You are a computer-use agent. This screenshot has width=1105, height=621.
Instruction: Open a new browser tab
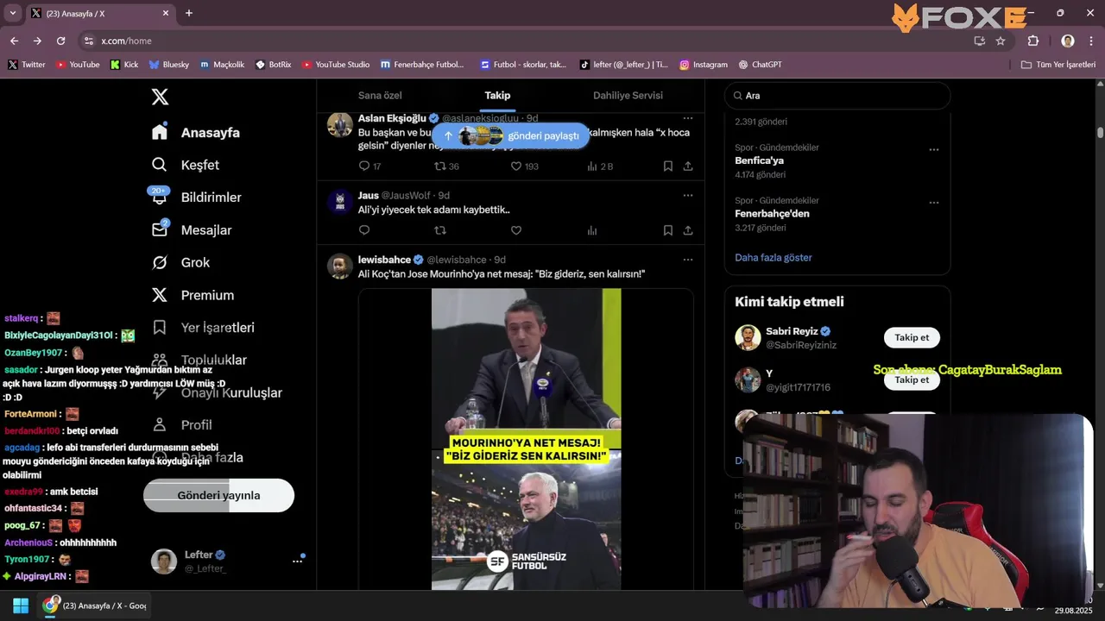189,13
